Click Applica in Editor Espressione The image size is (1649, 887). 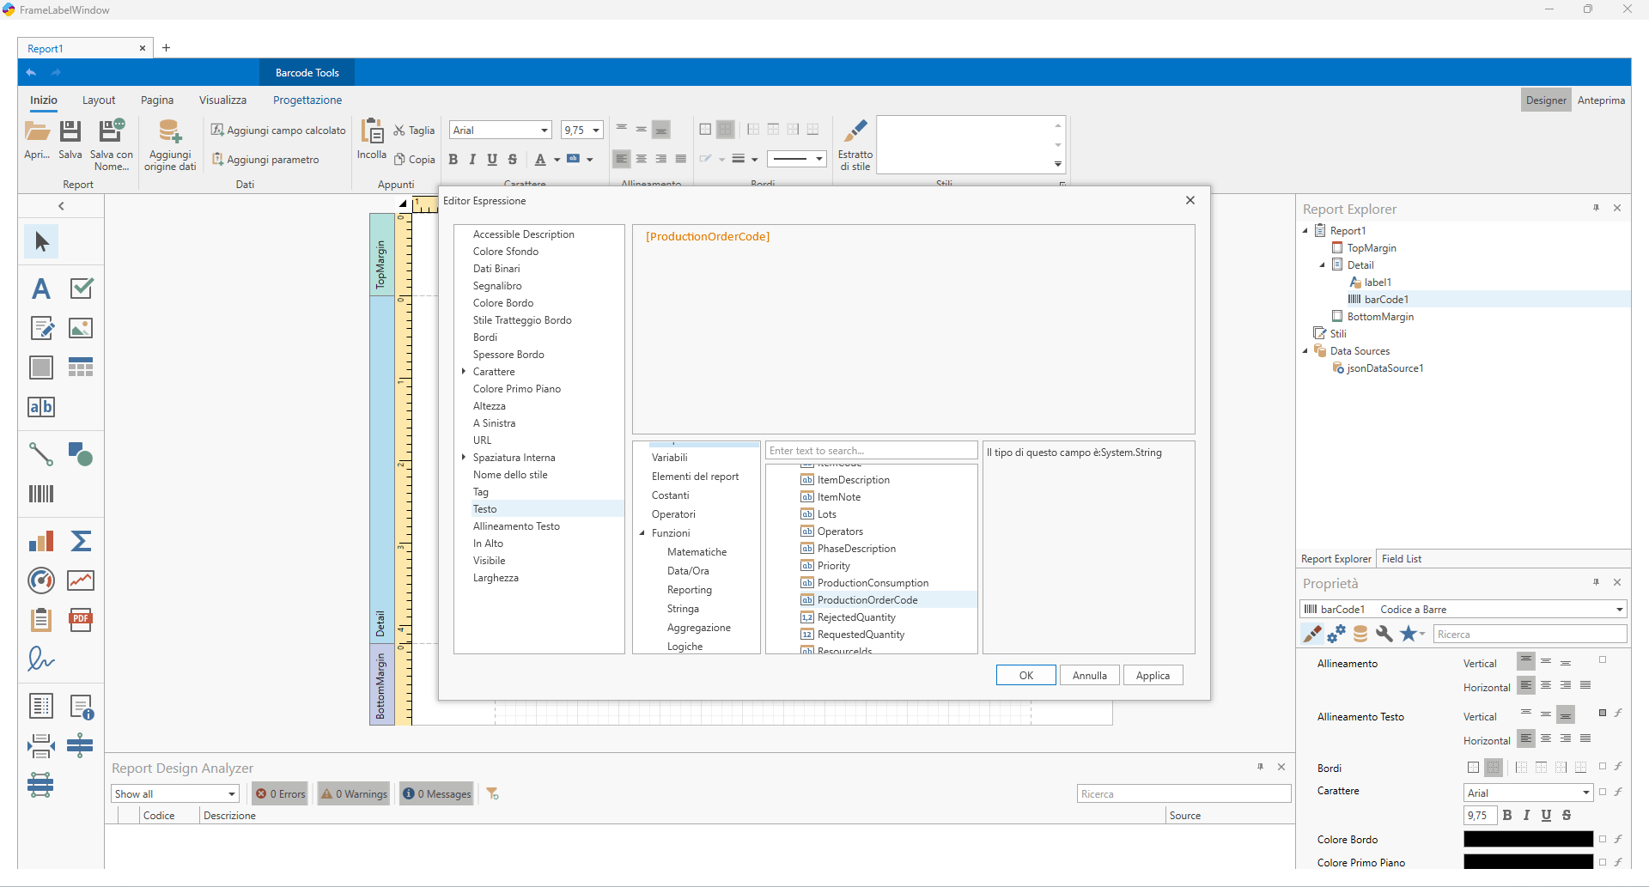1153,675
